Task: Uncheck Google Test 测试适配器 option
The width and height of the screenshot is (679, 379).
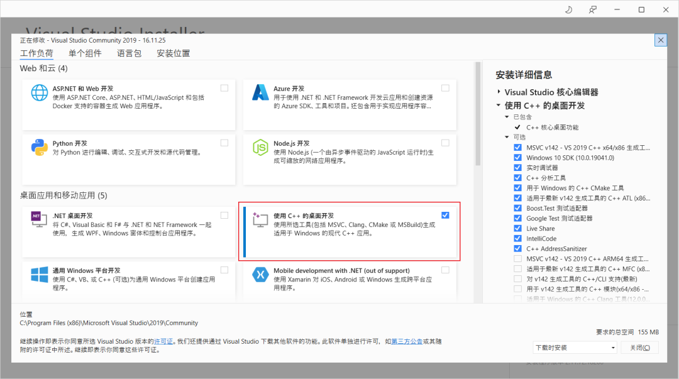Action: [x=517, y=218]
